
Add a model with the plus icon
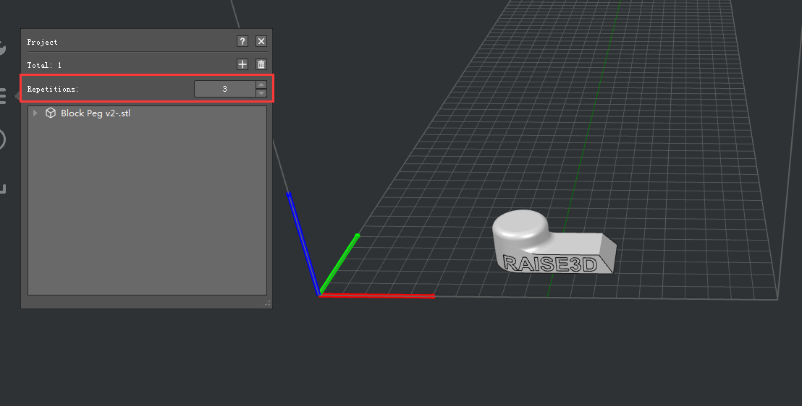click(242, 64)
